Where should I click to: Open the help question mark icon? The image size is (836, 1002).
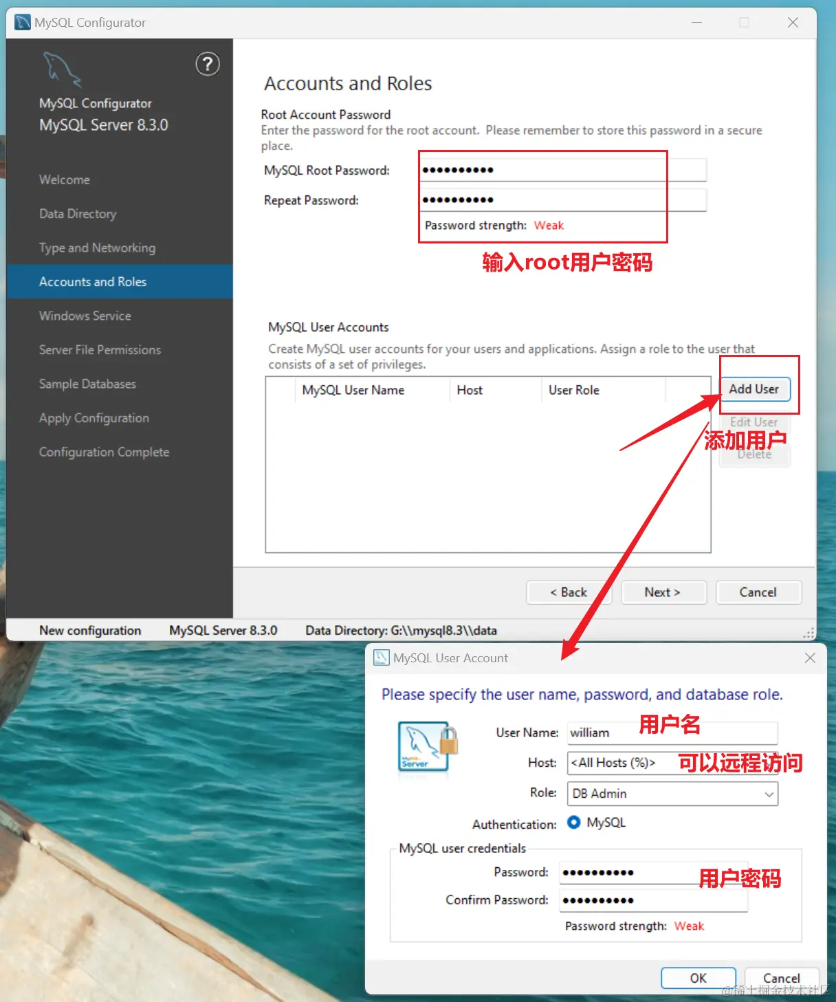coord(208,64)
